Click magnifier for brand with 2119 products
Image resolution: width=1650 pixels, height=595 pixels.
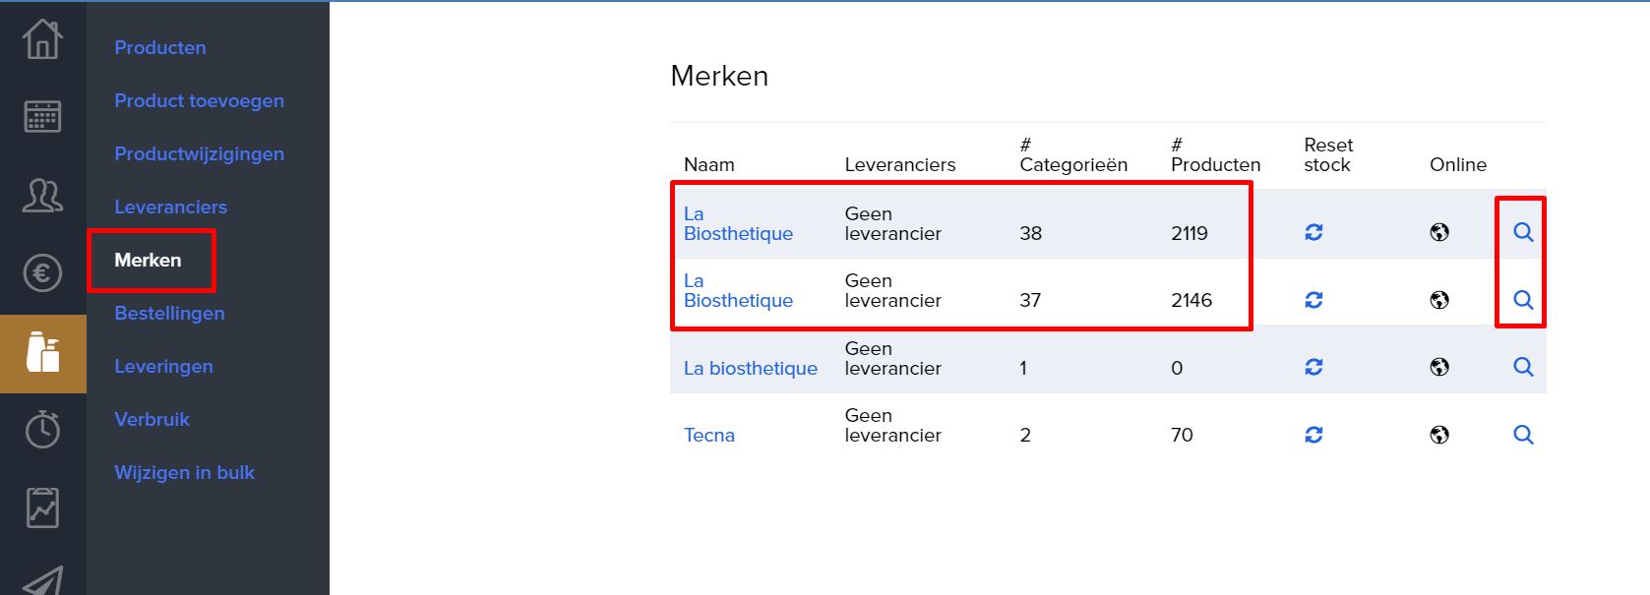tap(1523, 232)
